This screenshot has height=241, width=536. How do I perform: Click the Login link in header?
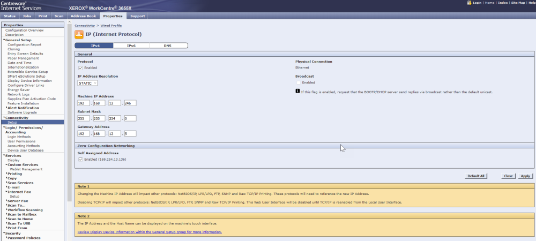point(477,3)
